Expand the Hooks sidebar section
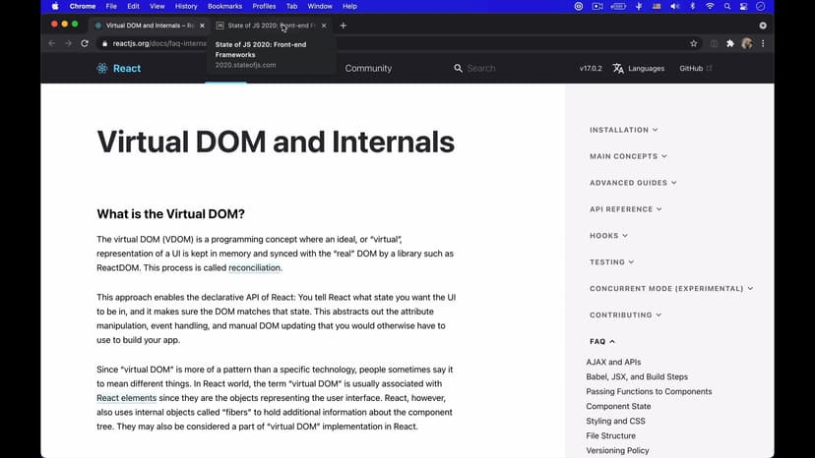 coord(608,236)
